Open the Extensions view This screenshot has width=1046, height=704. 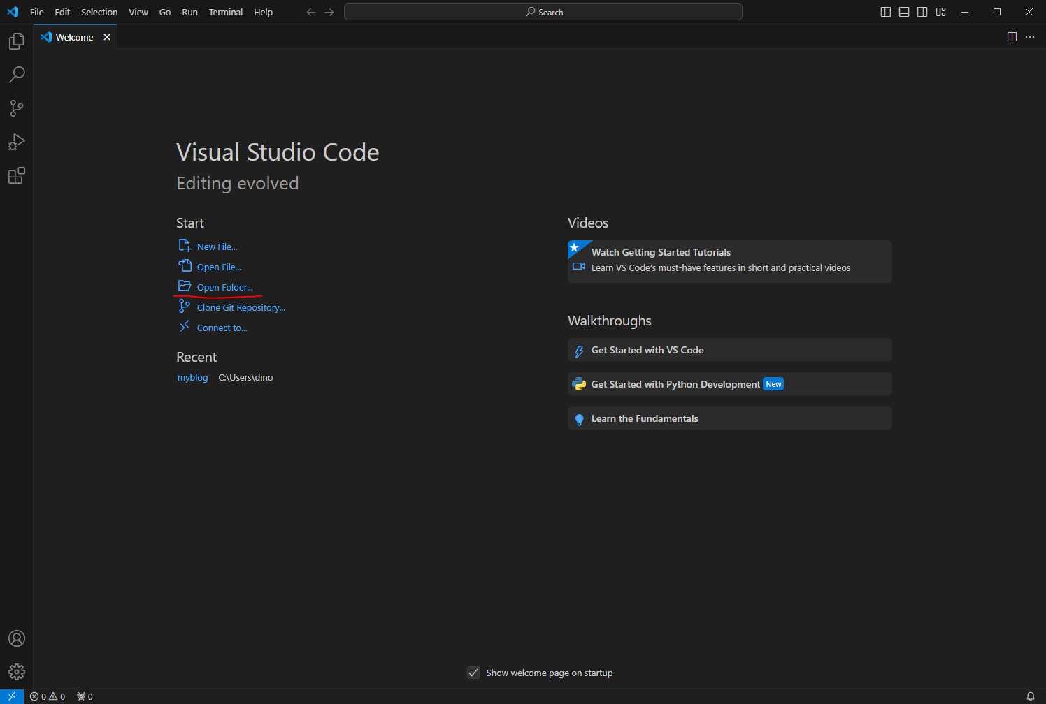17,175
